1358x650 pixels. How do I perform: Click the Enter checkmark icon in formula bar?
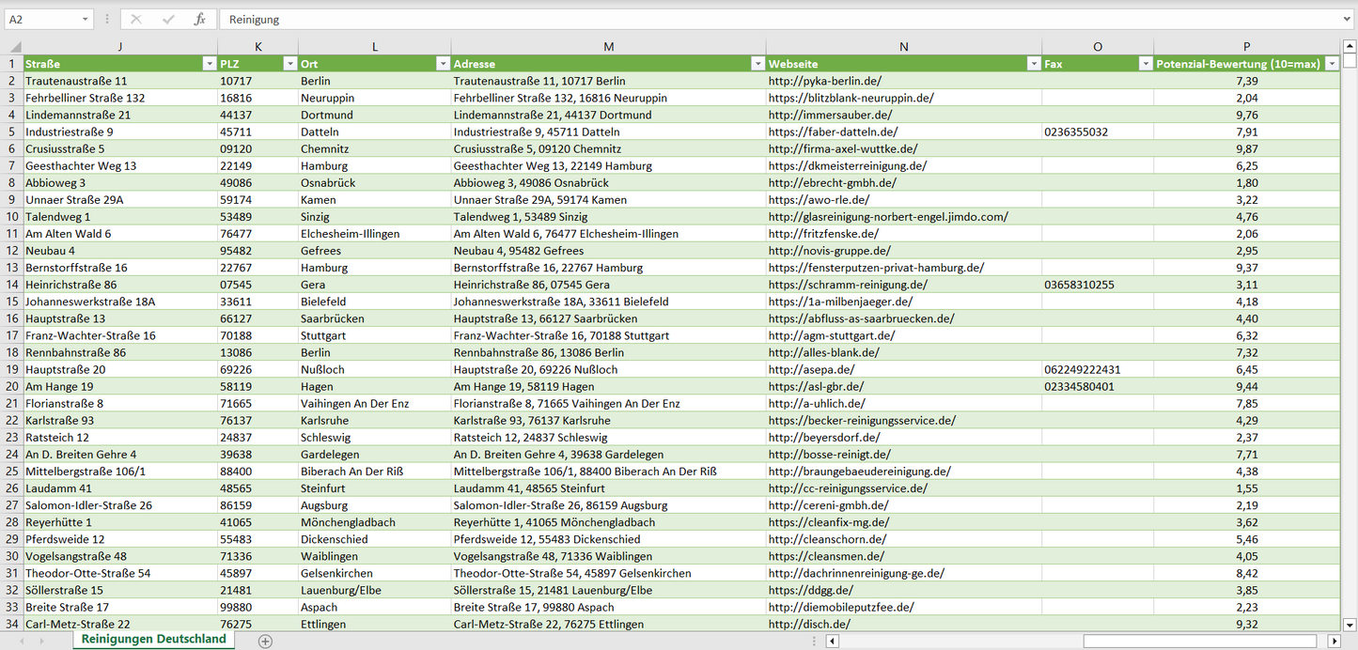[168, 19]
